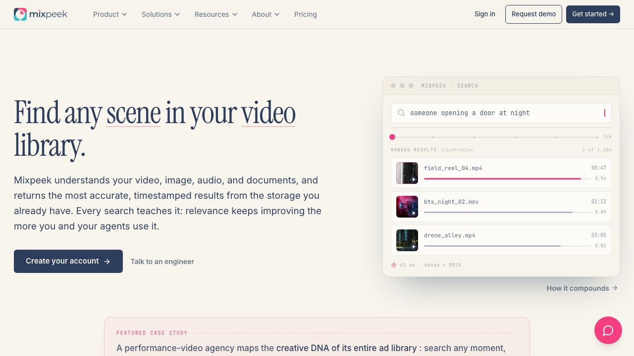Play the field_reel_04.mp4 thumbnail
This screenshot has height=356, width=634.
(407, 173)
